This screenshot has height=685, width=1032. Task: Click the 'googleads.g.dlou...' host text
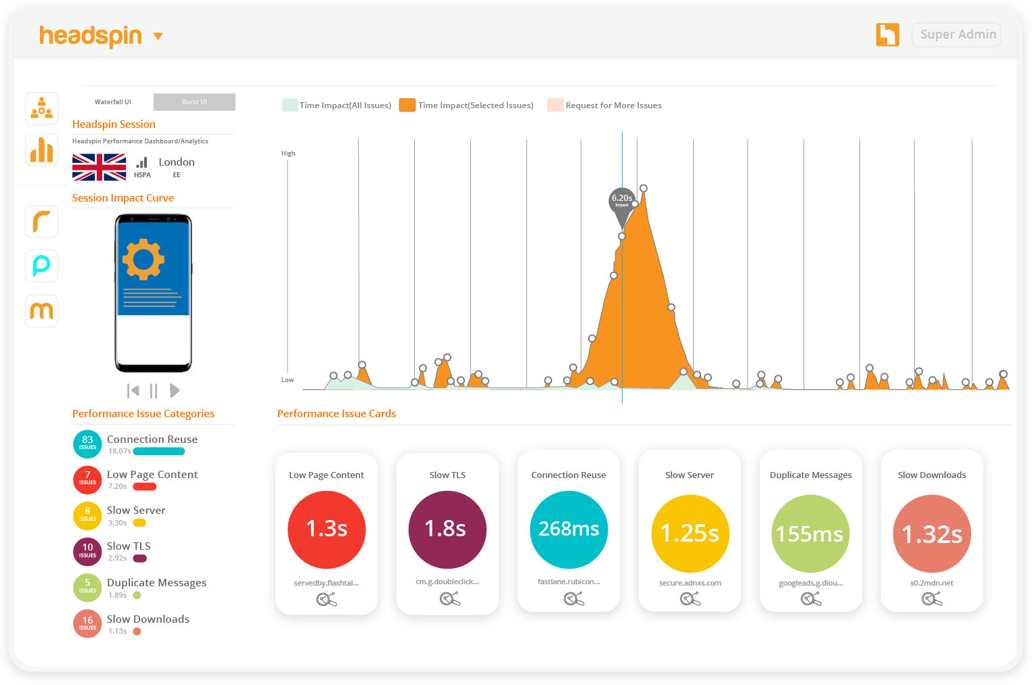811,583
